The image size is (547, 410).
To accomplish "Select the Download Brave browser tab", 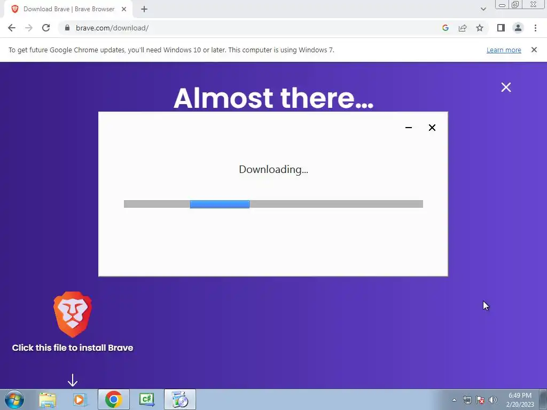I will (x=68, y=9).
